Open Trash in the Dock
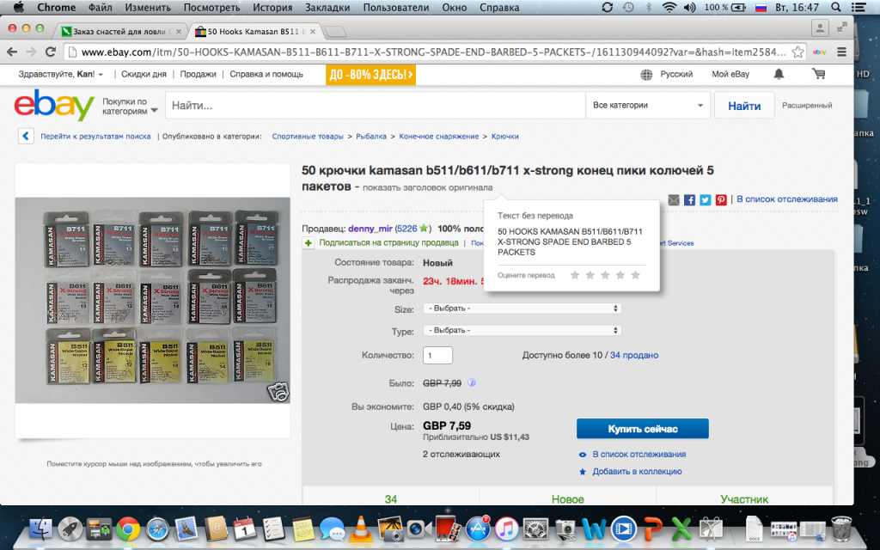Viewport: 880px width, 550px height. pyautogui.click(x=841, y=529)
